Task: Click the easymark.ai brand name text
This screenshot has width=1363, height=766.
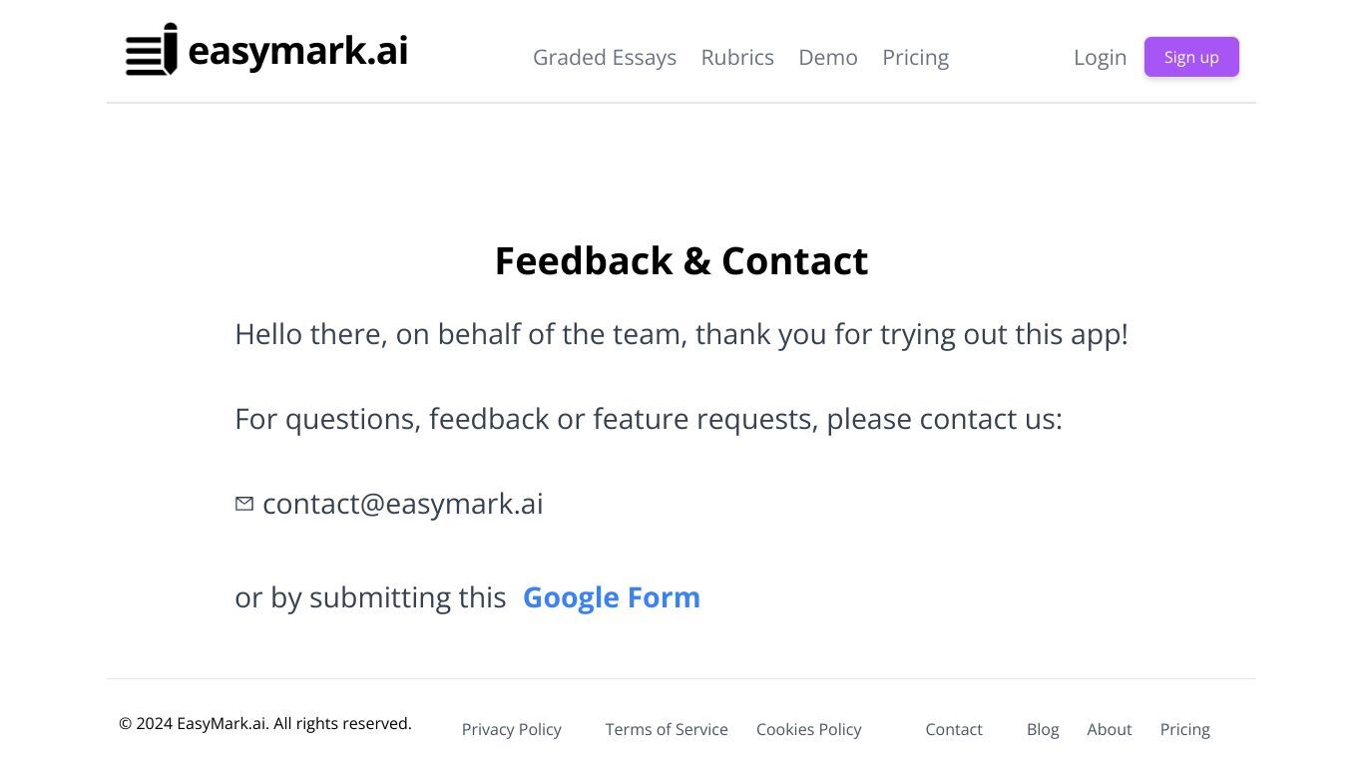Action: (298, 51)
